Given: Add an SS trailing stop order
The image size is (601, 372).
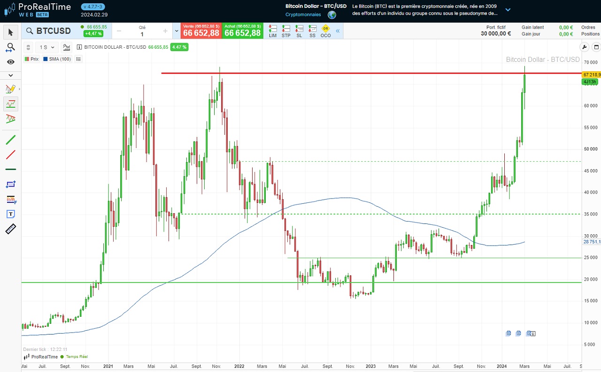Looking at the screenshot, I should point(312,31).
